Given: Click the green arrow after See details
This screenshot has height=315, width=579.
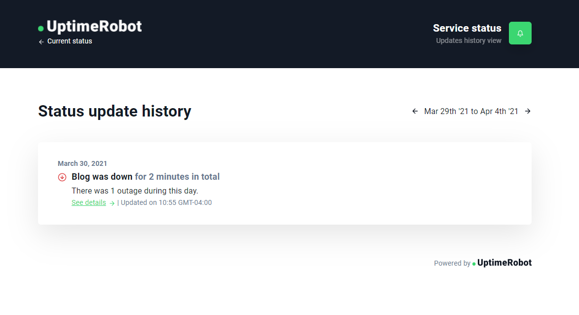Looking at the screenshot, I should coord(112,203).
